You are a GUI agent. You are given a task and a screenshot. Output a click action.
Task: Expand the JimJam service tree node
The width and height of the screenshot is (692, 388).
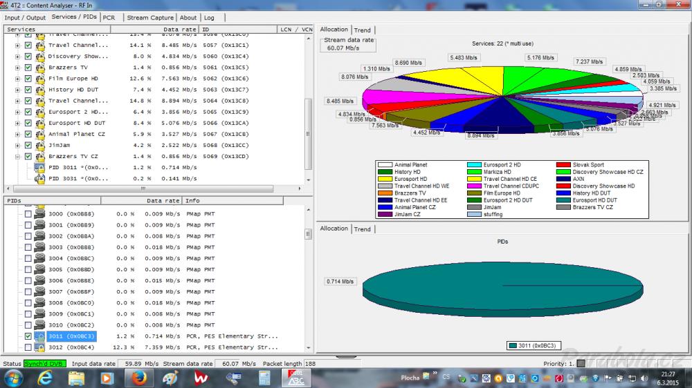pyautogui.click(x=18, y=146)
